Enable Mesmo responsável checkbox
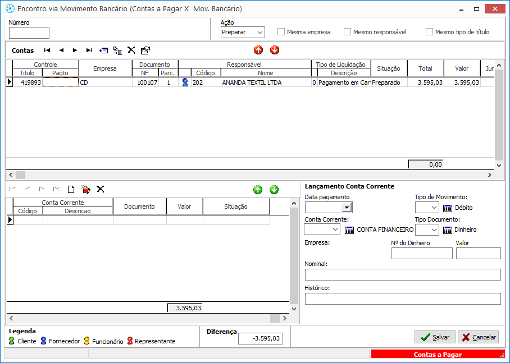This screenshot has width=510, height=363. [347, 32]
